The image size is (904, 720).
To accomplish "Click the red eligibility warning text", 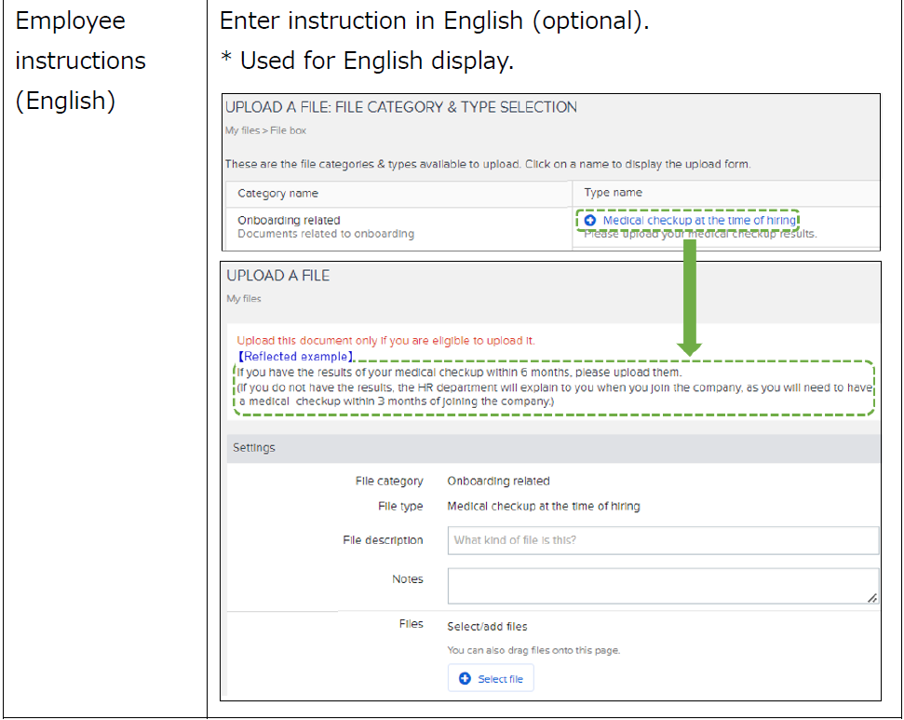I will (x=385, y=341).
